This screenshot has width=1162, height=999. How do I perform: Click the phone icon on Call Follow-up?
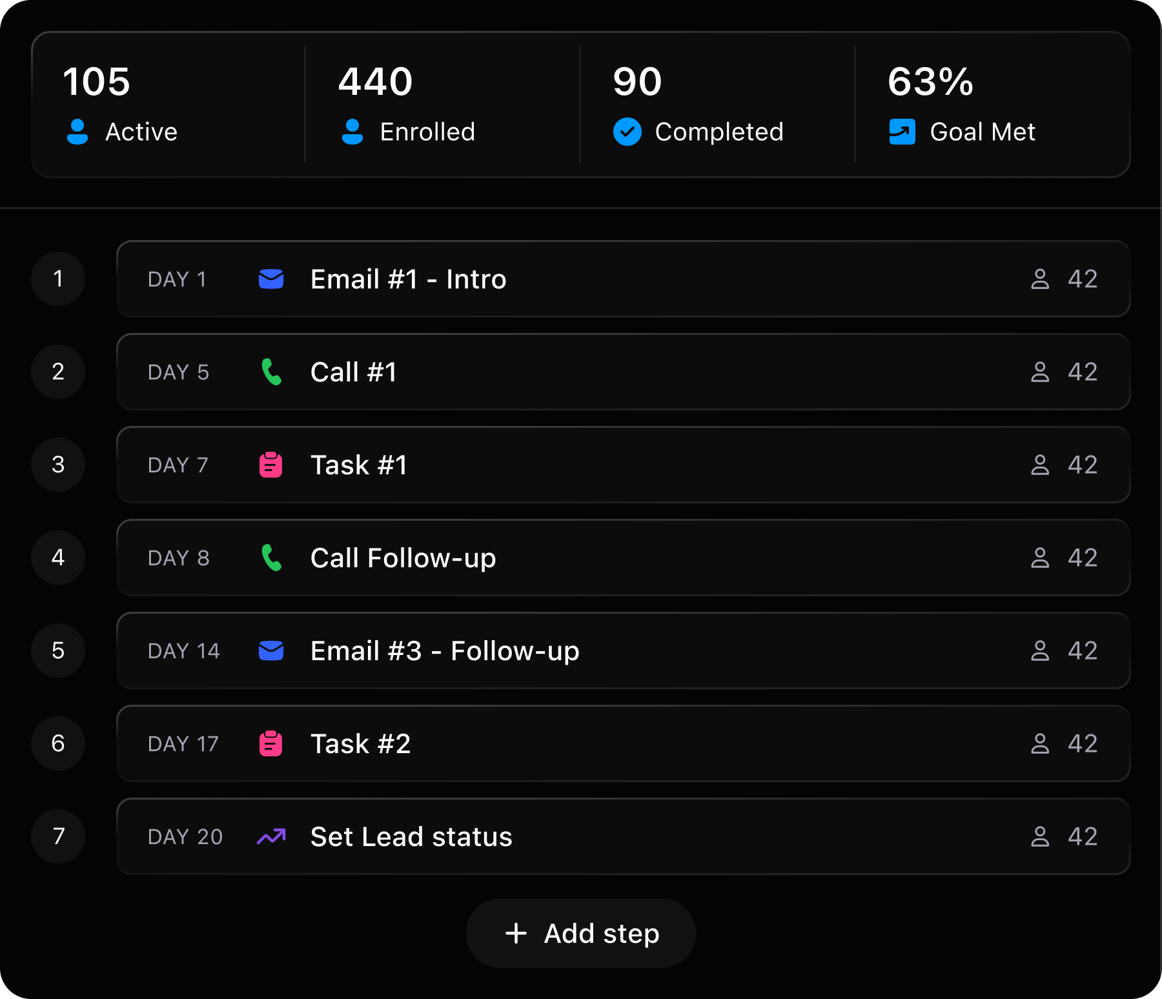tap(271, 558)
